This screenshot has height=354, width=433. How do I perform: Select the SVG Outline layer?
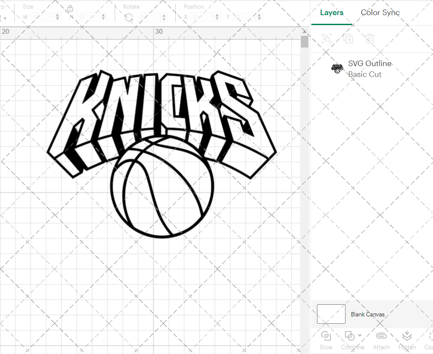pyautogui.click(x=369, y=64)
